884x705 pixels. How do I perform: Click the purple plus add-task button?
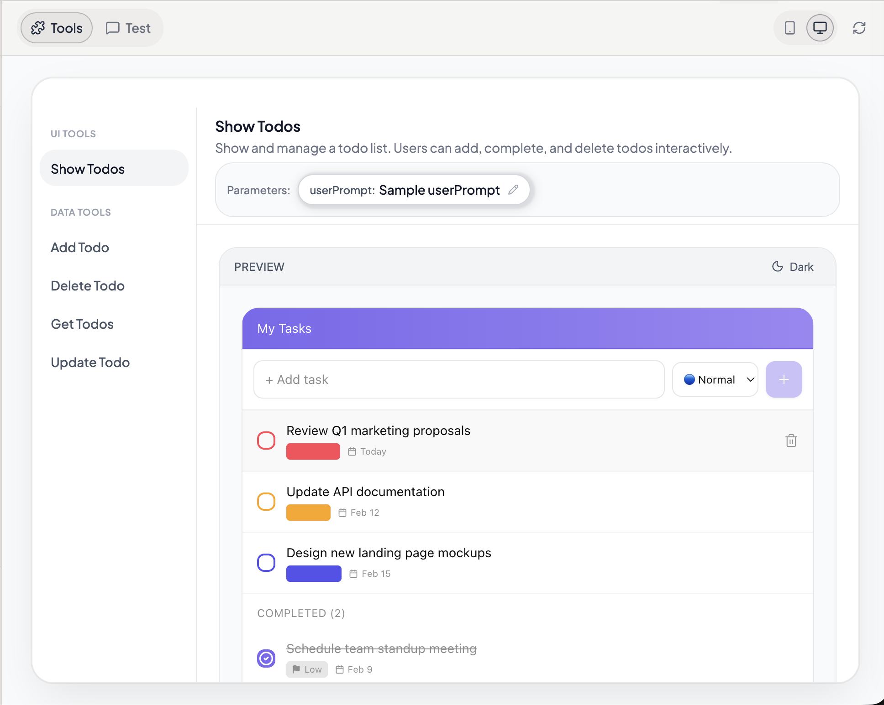tap(784, 379)
